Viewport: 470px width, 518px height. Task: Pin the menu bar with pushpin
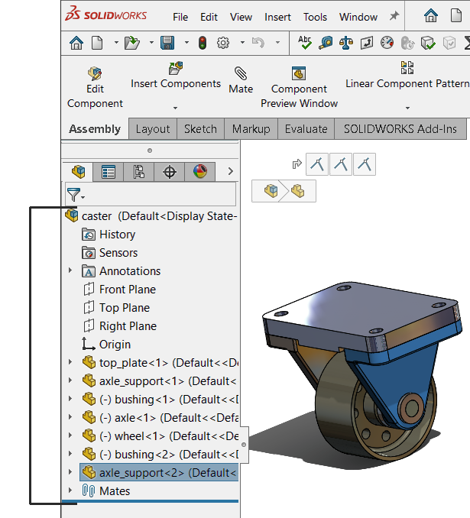coord(394,16)
